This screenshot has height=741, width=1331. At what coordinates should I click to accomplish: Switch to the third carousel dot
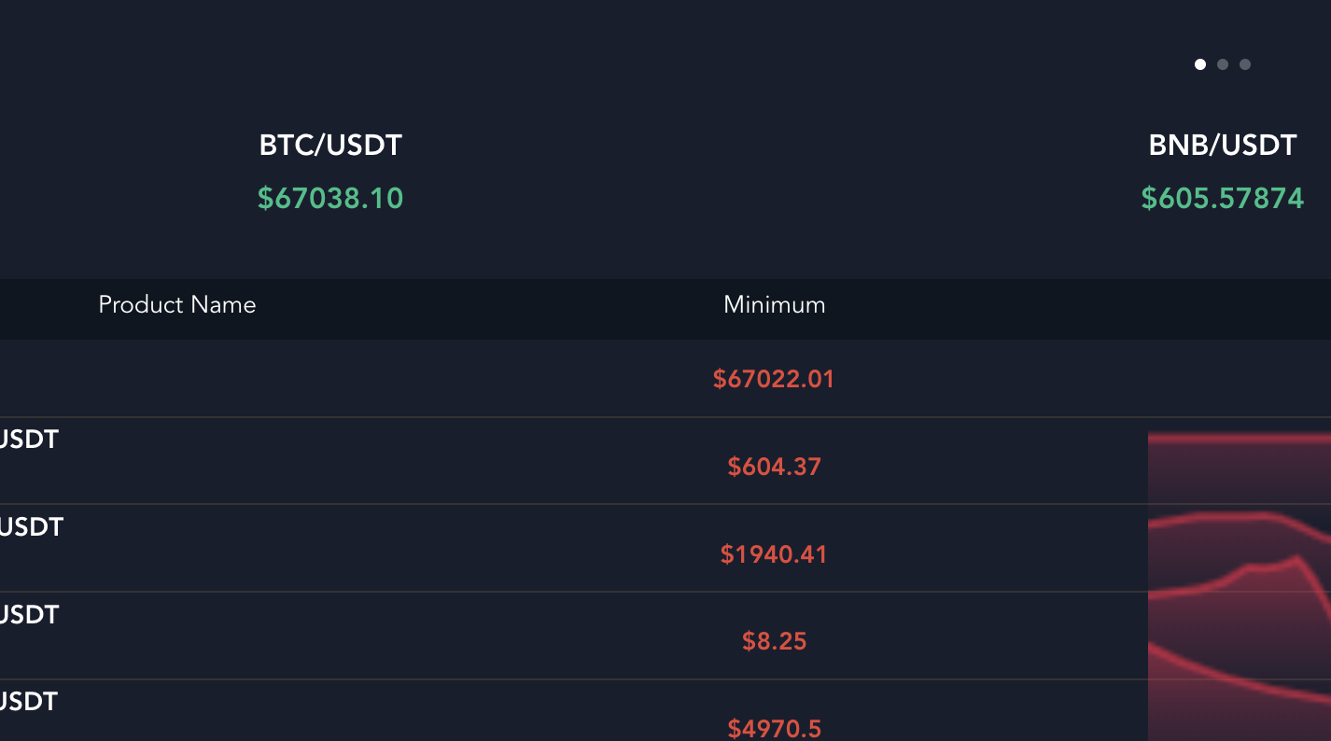[1245, 64]
